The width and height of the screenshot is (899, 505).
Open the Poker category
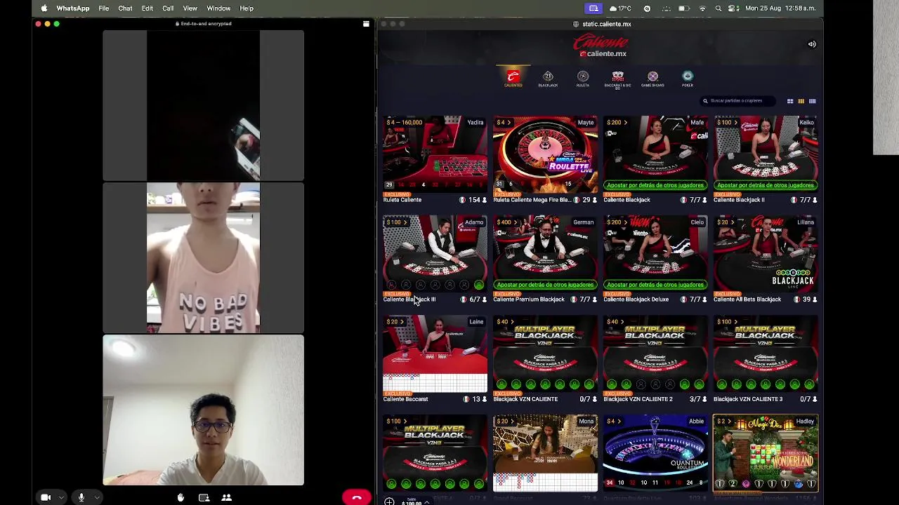pos(688,78)
